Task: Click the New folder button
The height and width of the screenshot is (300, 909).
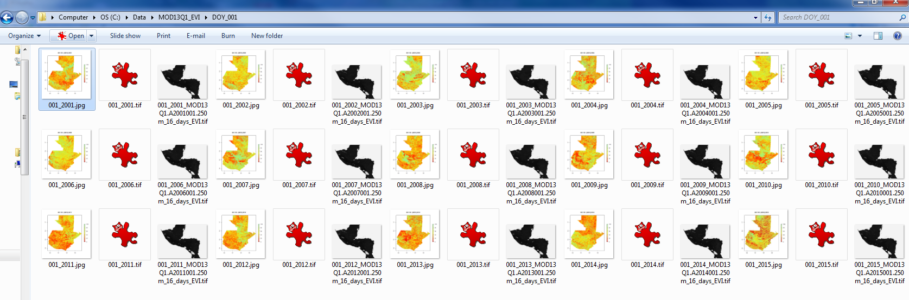Action: [267, 36]
